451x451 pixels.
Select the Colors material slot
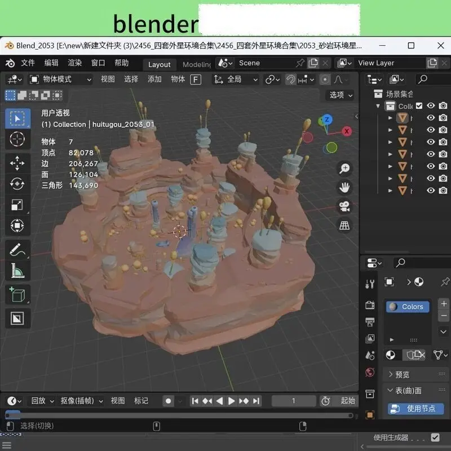pyautogui.click(x=408, y=307)
